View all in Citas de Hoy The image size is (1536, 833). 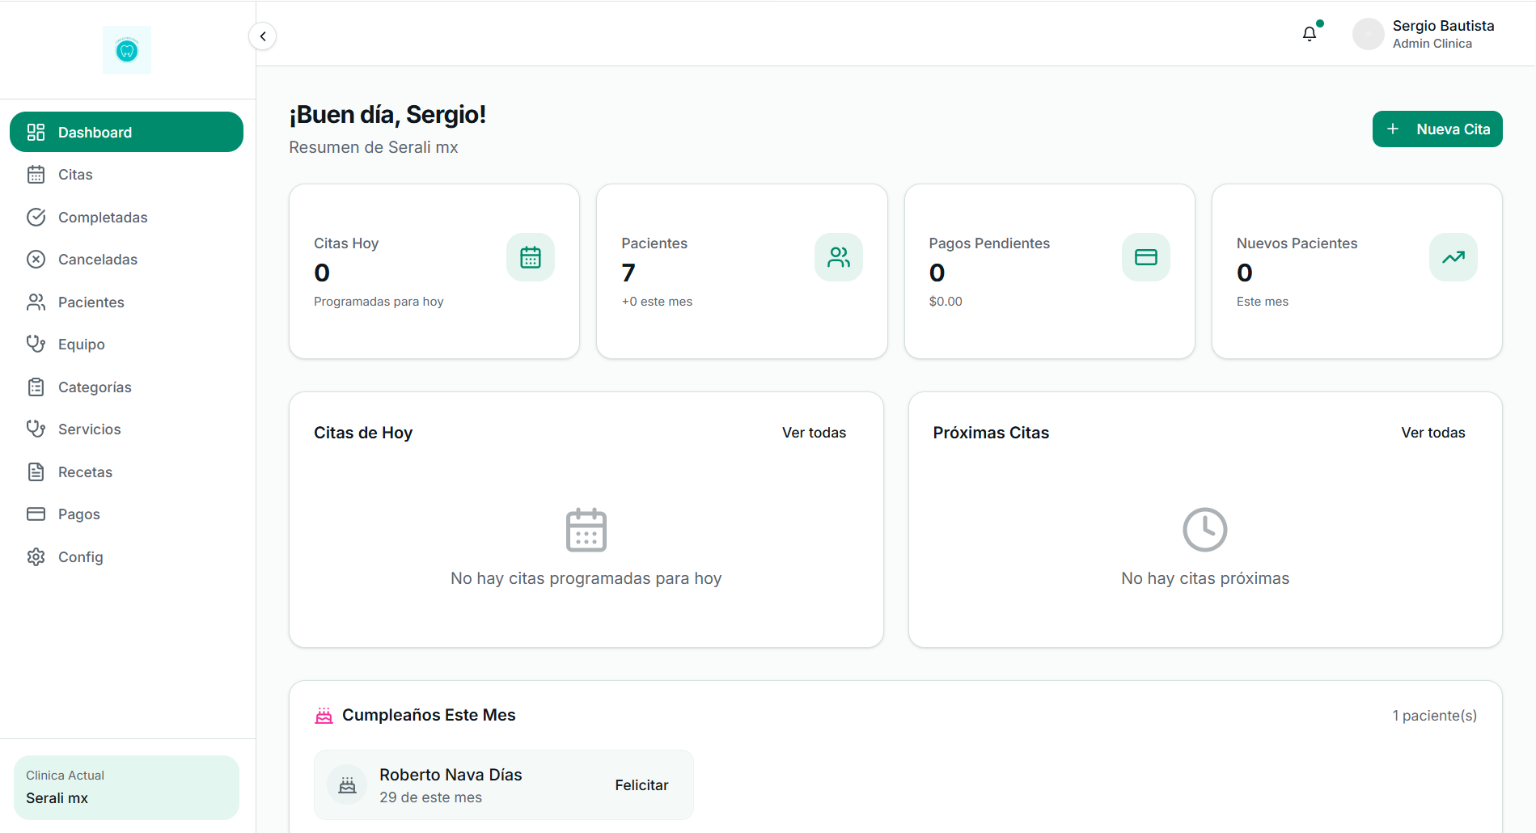pyautogui.click(x=814, y=433)
